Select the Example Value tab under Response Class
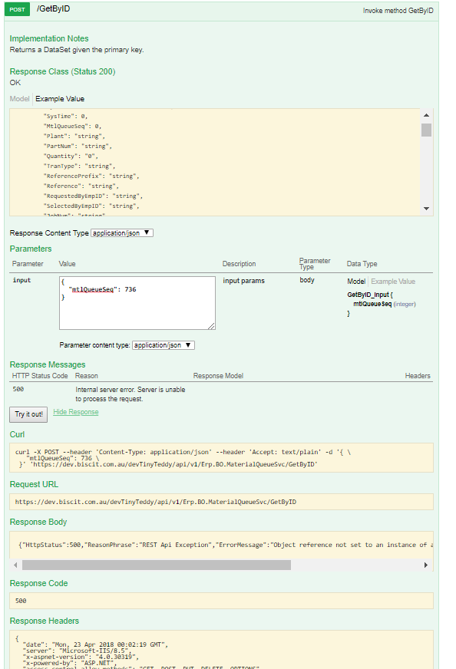456x669 pixels. point(60,98)
